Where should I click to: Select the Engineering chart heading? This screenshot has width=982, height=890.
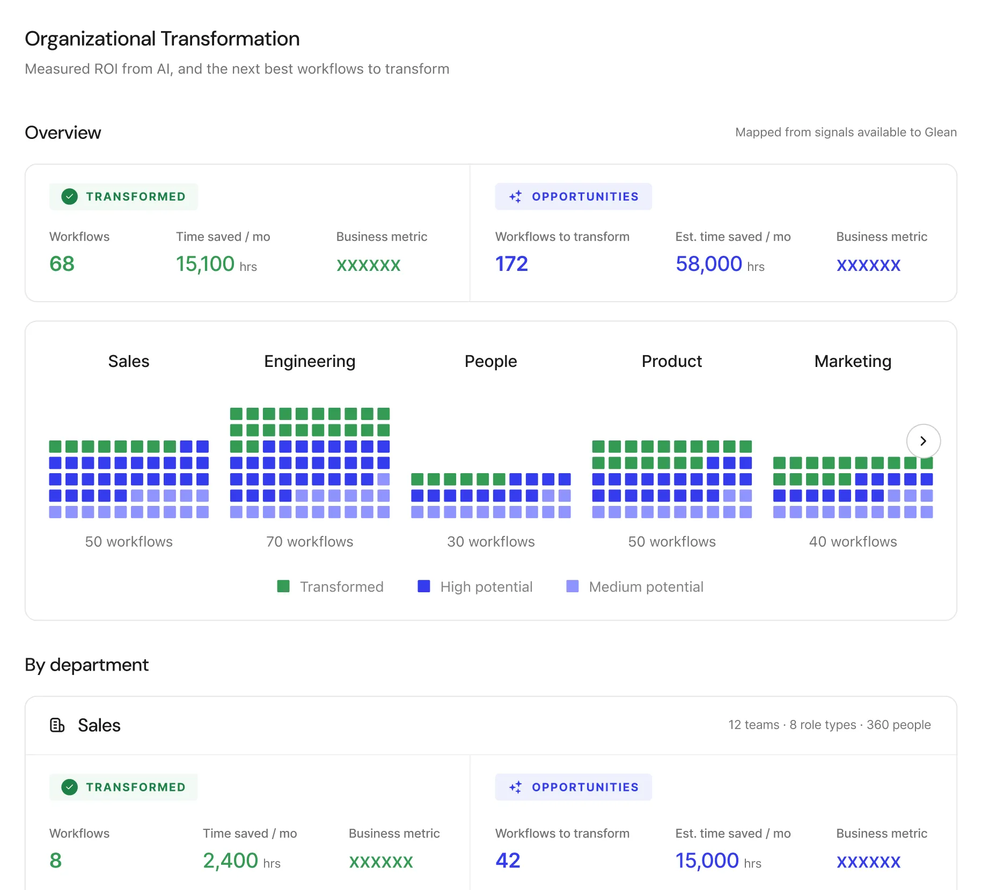click(x=310, y=361)
